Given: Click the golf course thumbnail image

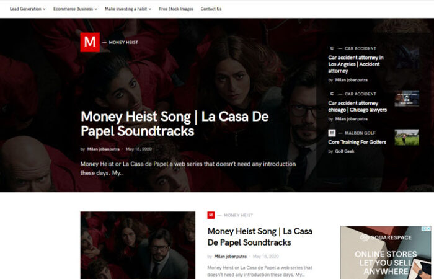Looking at the screenshot, I should 407,137.
